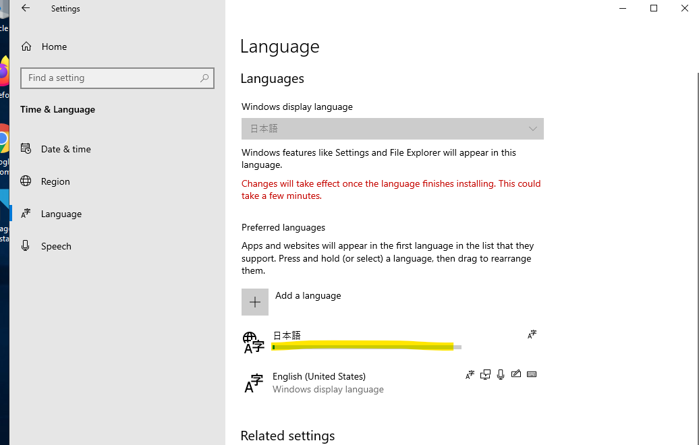Click the Add a language plus button
699x445 pixels.
pyautogui.click(x=255, y=302)
